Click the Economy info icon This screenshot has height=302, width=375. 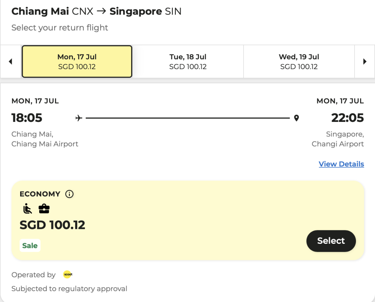(69, 194)
